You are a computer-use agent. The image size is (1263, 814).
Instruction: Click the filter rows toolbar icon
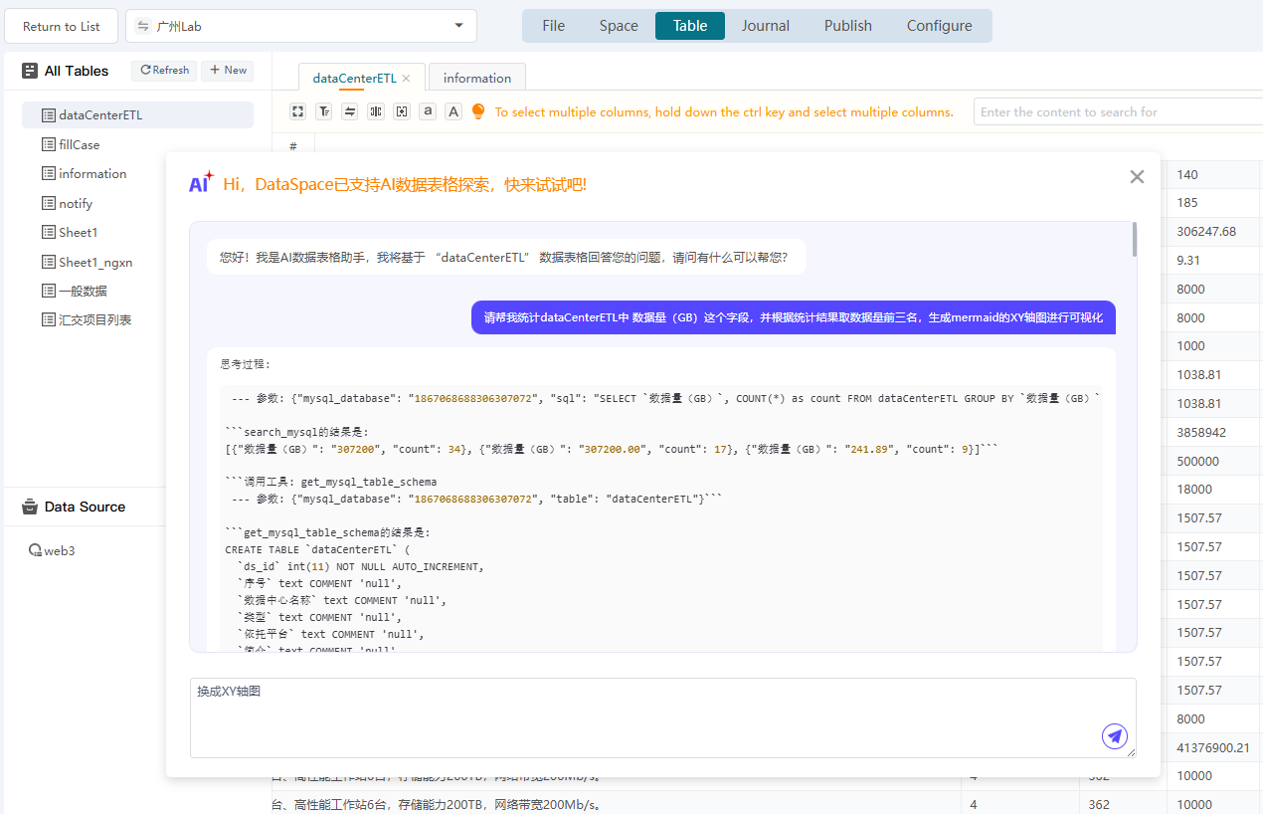point(323,111)
